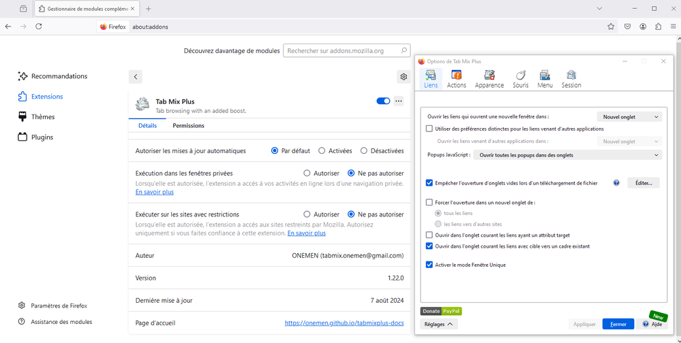Click the date 7 août 2024

coord(387,301)
